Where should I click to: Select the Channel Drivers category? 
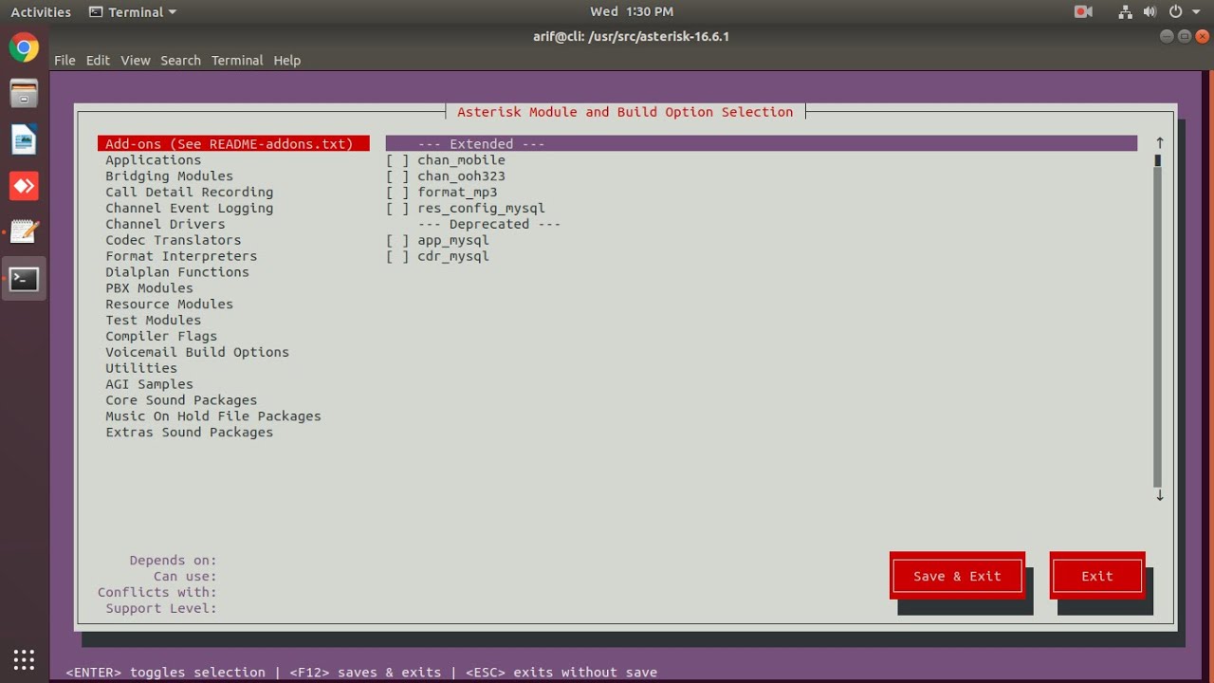pos(165,225)
